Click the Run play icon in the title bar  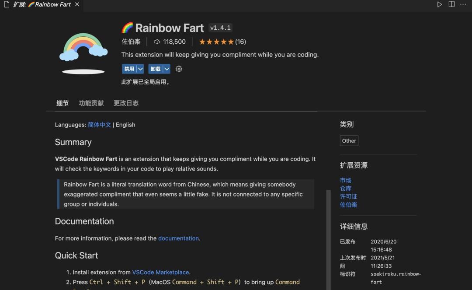(x=440, y=4)
